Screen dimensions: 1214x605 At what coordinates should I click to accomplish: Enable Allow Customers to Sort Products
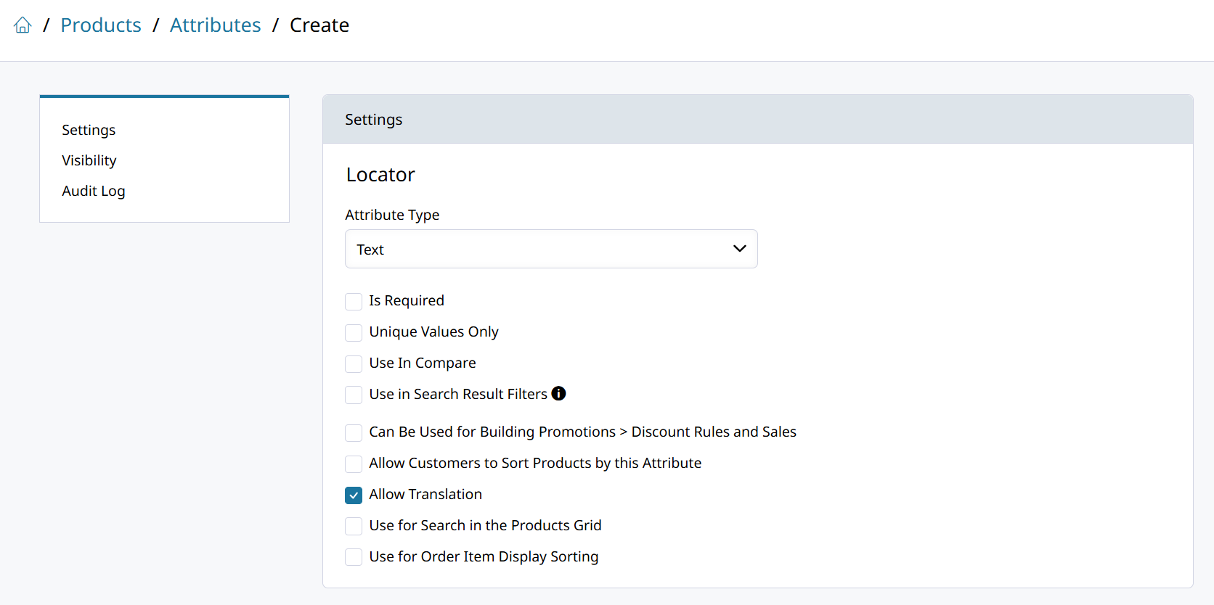354,464
